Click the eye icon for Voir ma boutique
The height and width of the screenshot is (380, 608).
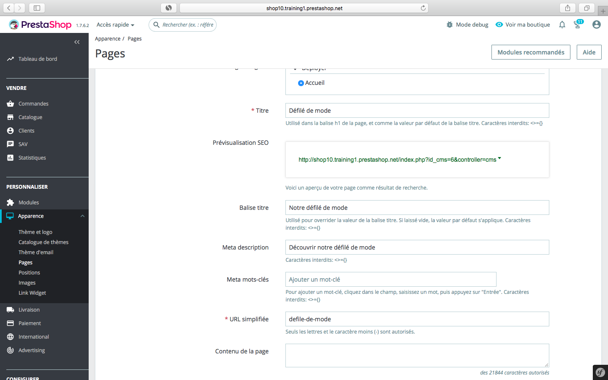pyautogui.click(x=499, y=25)
